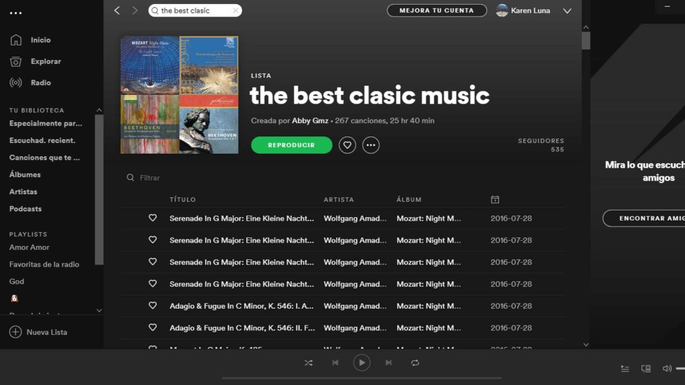Open playlist more options ellipsis
Screen dimensions: 685x385
pyautogui.click(x=371, y=145)
